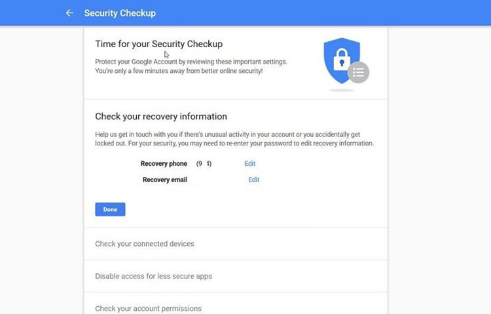Select the Time for your Security Checkup heading
Image resolution: width=491 pixels, height=314 pixels.
159,45
